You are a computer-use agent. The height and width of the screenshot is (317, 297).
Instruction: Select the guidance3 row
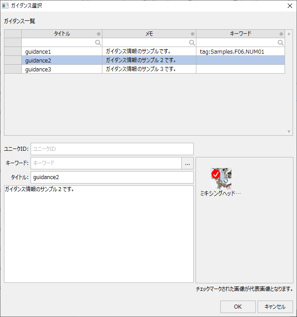[145, 69]
